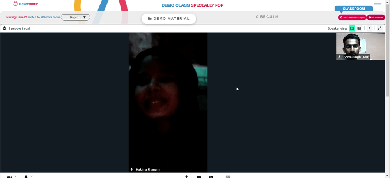Switch to speaker view layout icon
This screenshot has width=390, height=178.
(x=352, y=28)
